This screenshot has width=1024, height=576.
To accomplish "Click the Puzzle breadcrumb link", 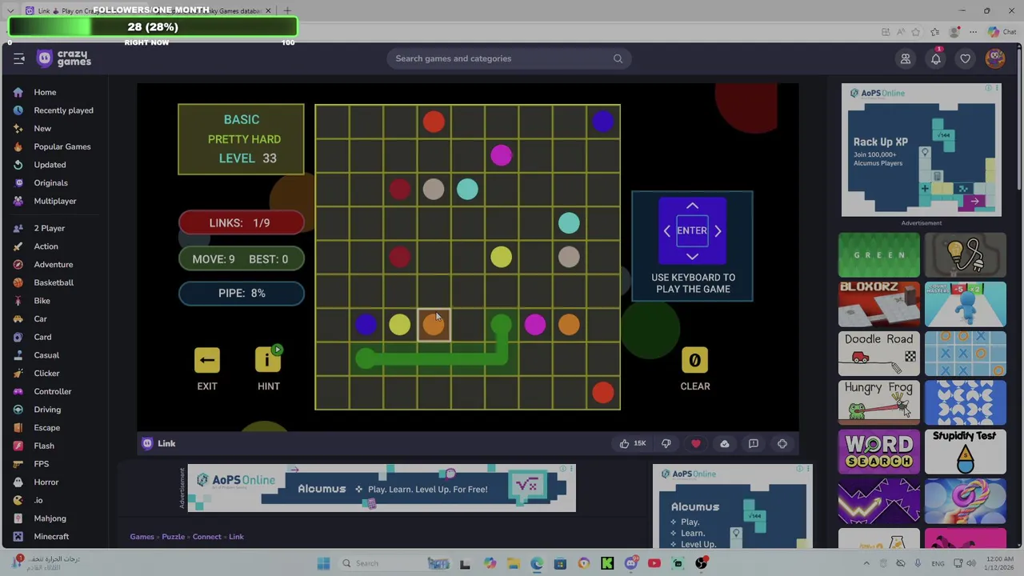I will point(173,537).
